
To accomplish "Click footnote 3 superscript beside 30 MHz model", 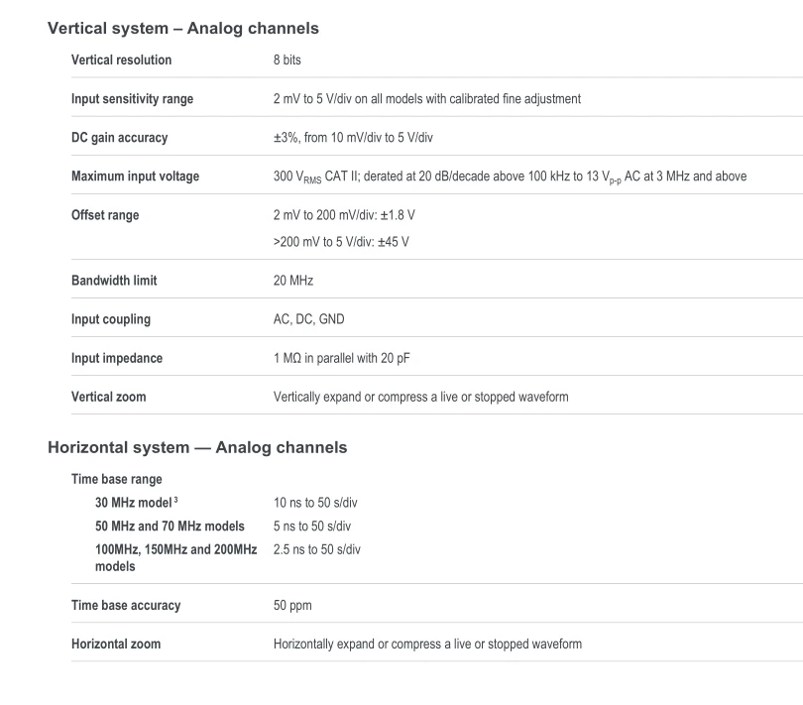I will click(174, 500).
